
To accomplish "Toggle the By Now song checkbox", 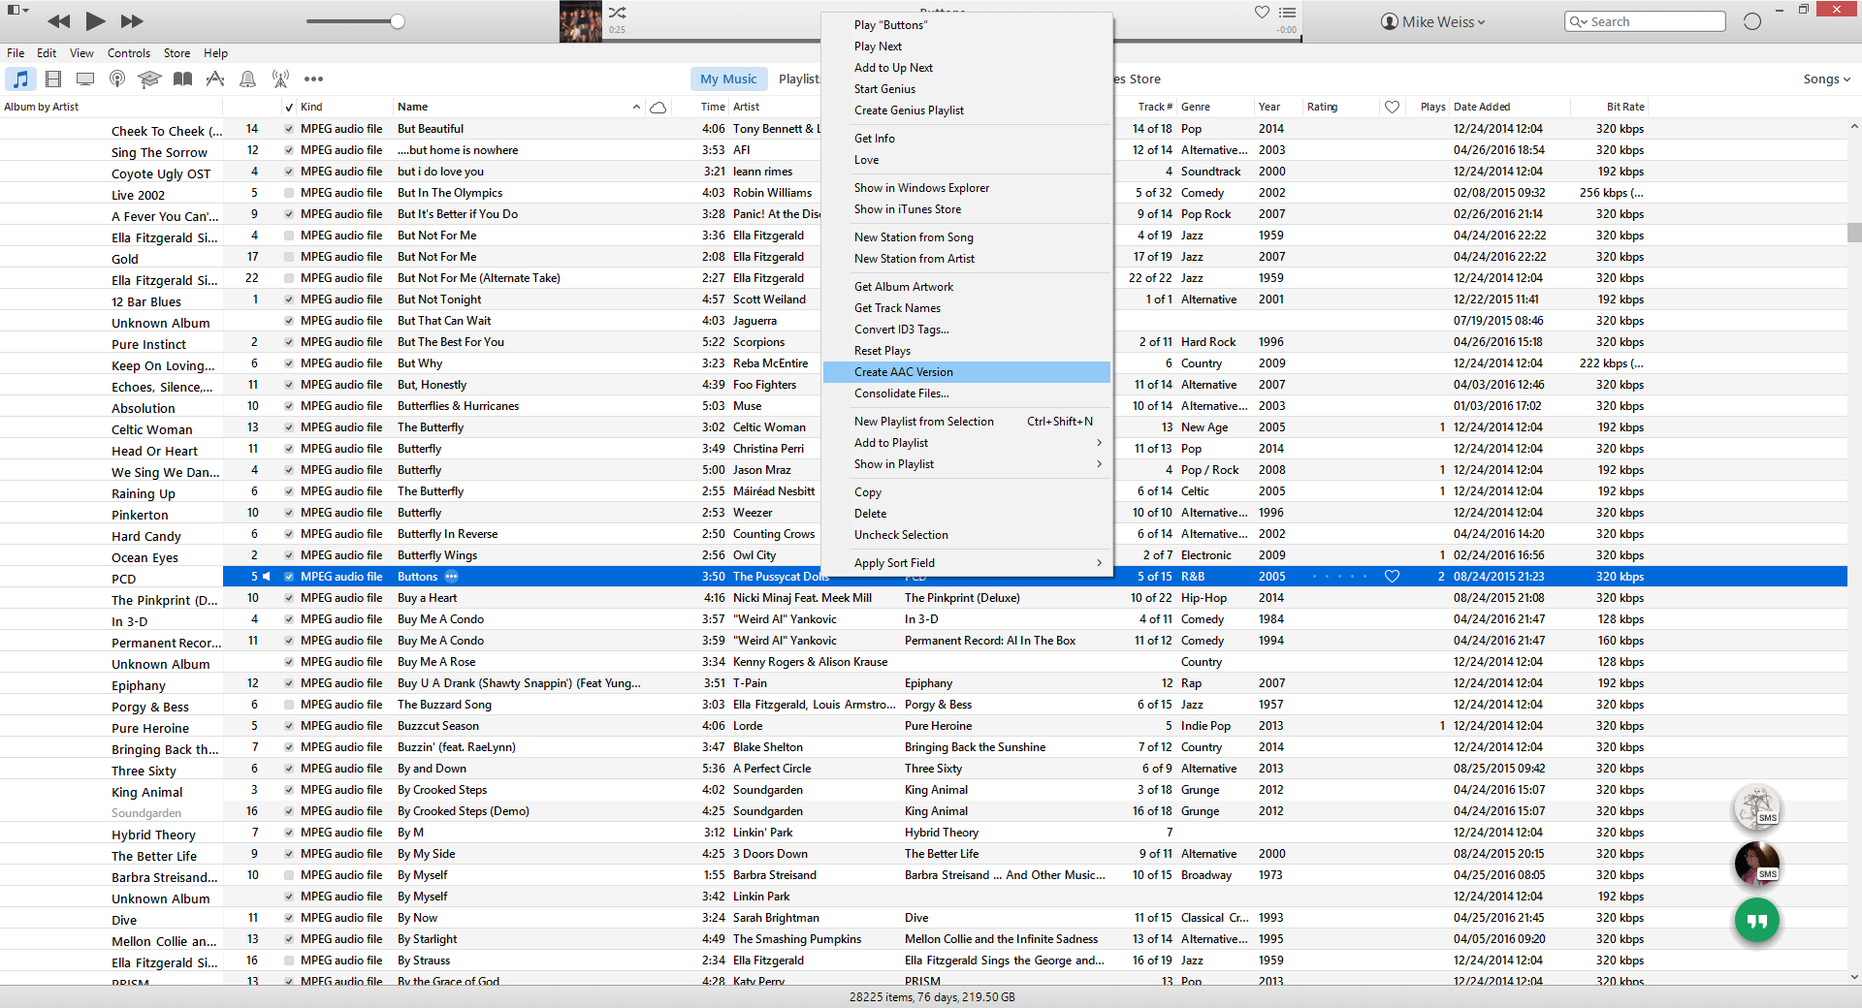I will [288, 917].
